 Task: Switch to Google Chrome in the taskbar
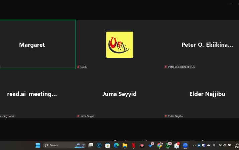tap(159, 145)
